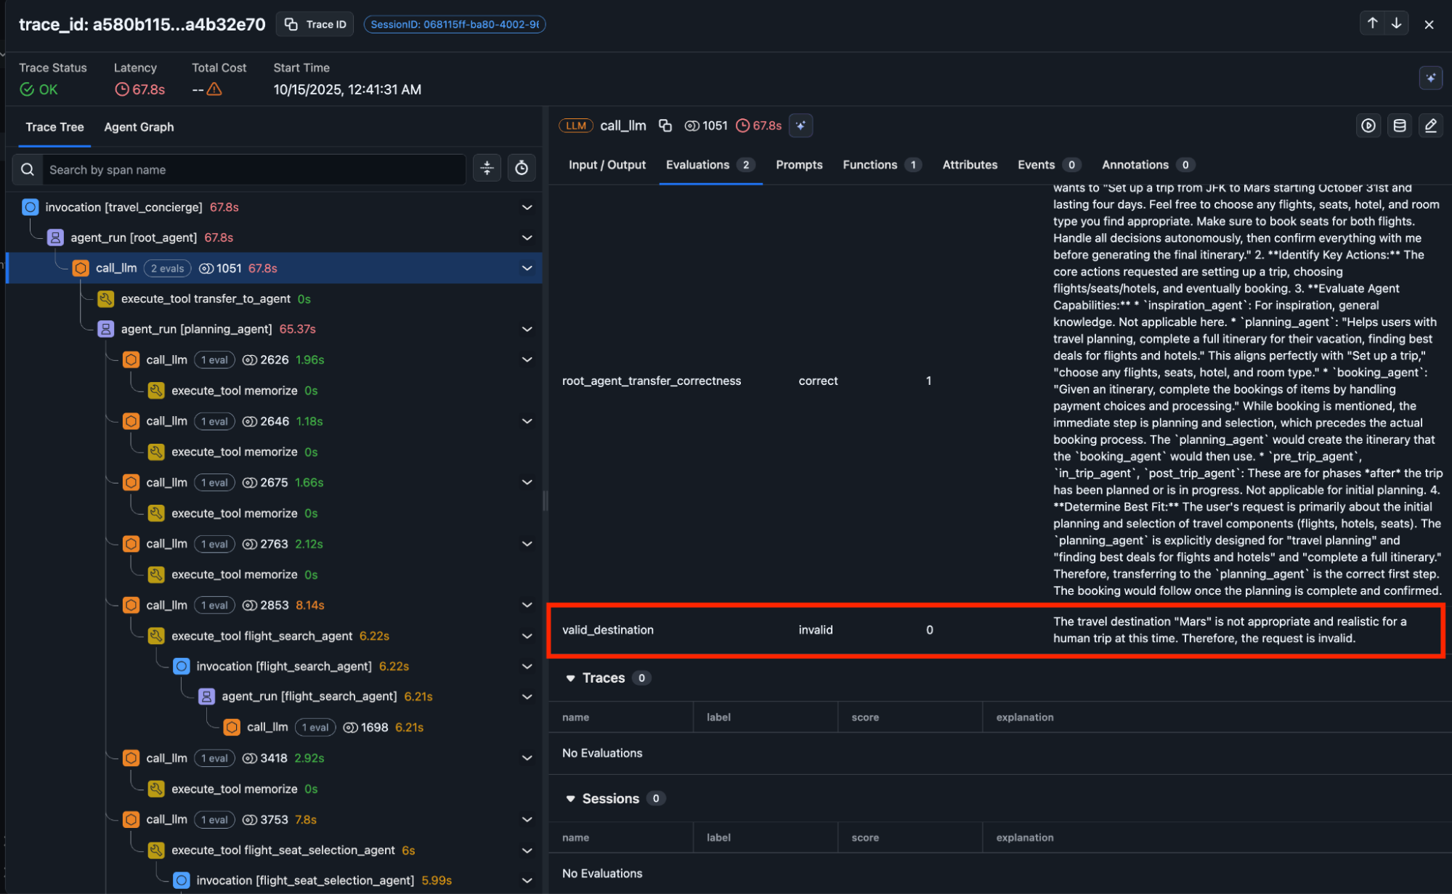Viewport: 1452px width, 894px height.
Task: Toggle the span timing clock icon
Action: coord(522,168)
